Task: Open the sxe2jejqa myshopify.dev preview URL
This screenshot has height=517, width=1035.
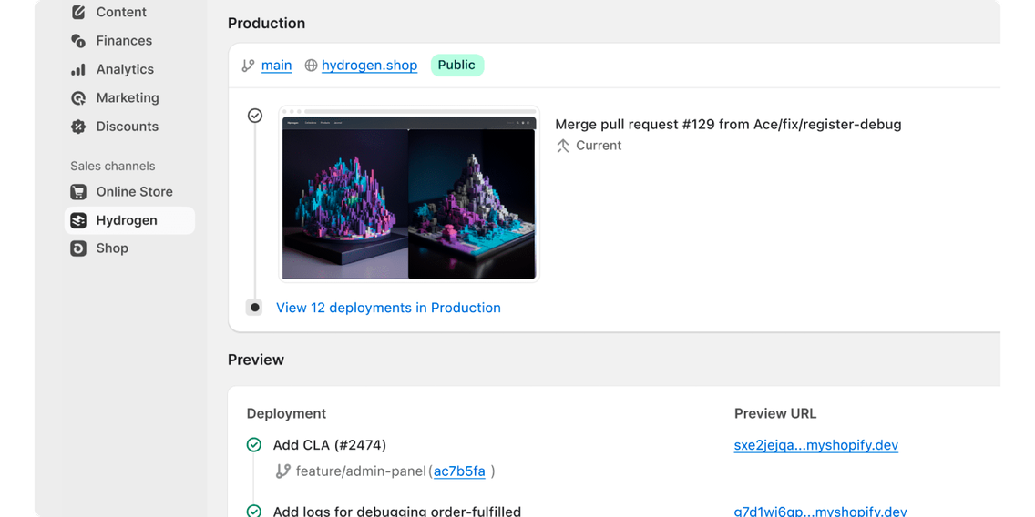Action: pos(815,445)
